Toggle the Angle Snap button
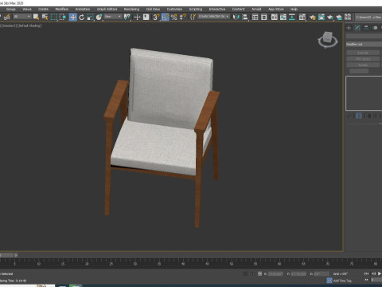The image size is (382, 287). (x=165, y=17)
